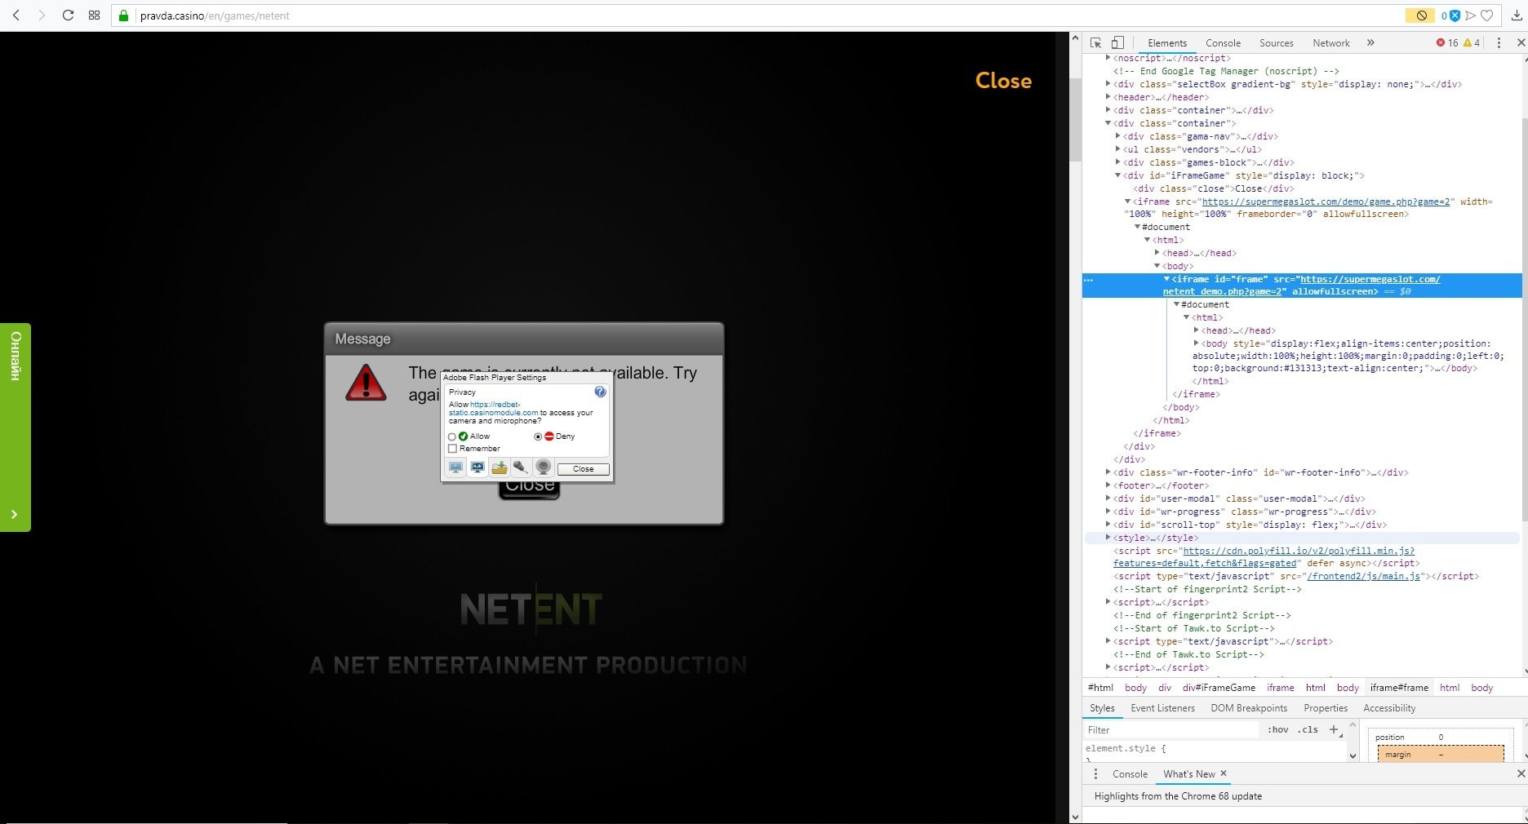The height and width of the screenshot is (824, 1528).
Task: Click the box model margin region
Action: pos(1441,754)
